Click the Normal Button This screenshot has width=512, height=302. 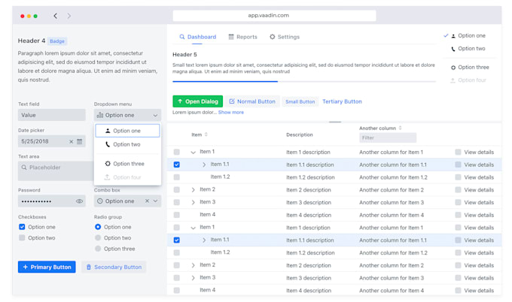252,101
